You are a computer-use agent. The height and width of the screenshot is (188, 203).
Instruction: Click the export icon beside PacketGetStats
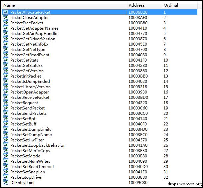(6, 60)
